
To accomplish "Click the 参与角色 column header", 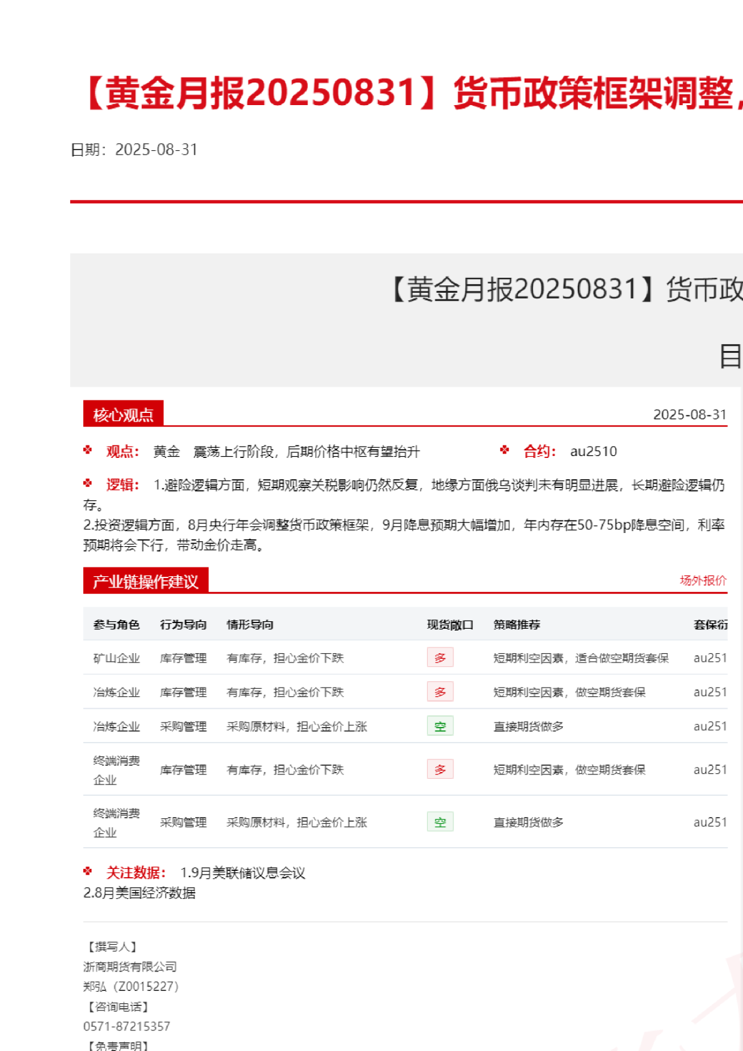I will tap(116, 624).
